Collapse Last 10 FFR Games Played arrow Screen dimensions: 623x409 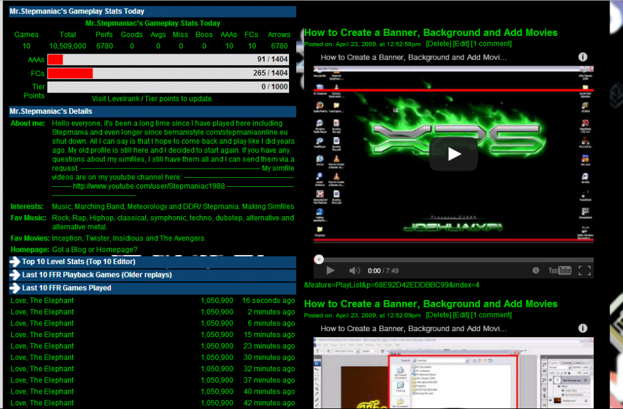point(15,288)
